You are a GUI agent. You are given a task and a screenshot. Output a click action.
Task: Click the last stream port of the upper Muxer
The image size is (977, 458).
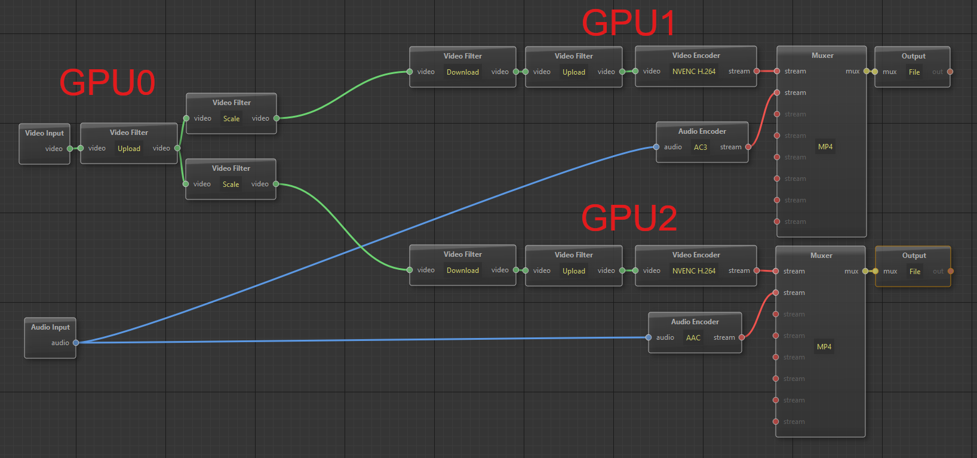click(x=777, y=222)
